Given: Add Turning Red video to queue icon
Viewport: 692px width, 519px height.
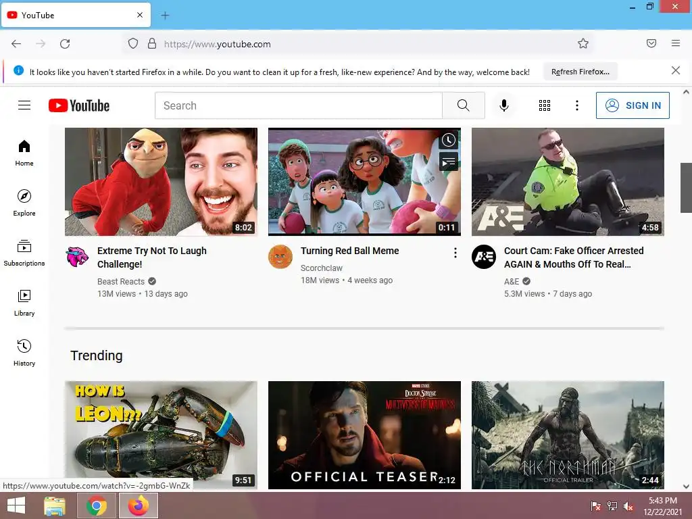Looking at the screenshot, I should tap(449, 162).
